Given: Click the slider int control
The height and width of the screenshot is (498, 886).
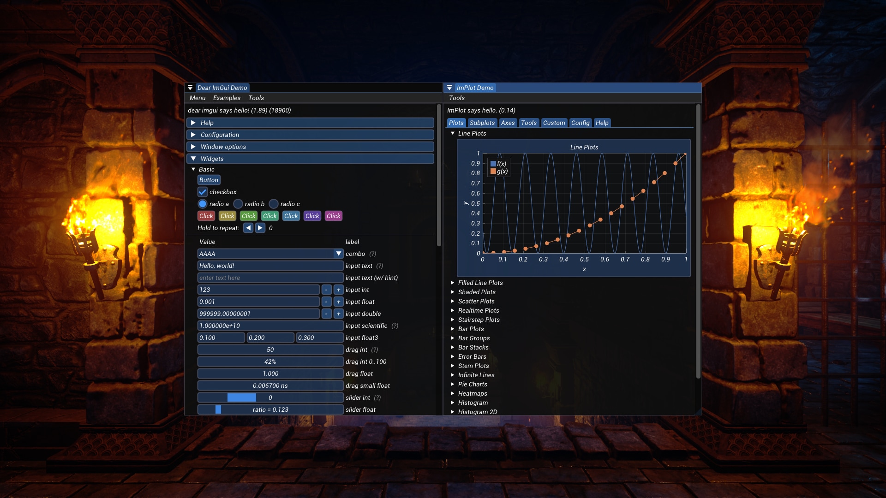Looking at the screenshot, I should pos(270,397).
